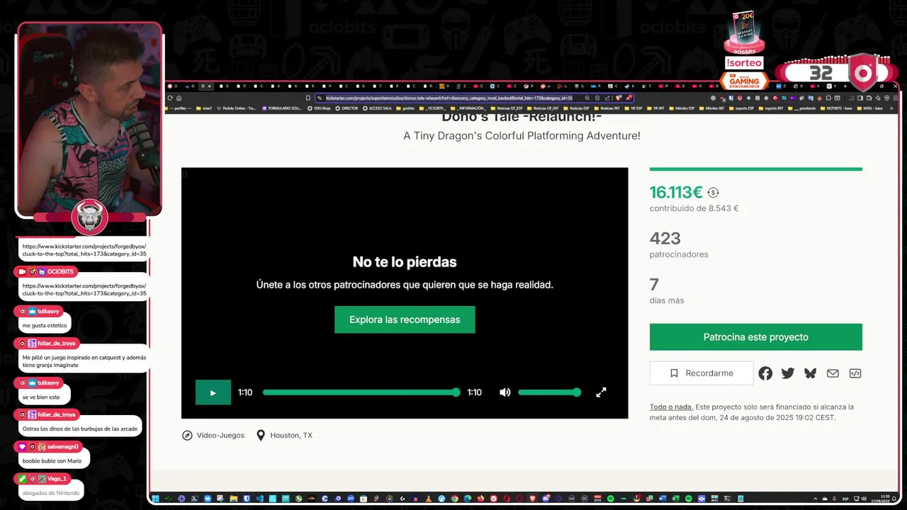This screenshot has width=907, height=510.
Task: Open the gestión bookmark folder
Action: pyautogui.click(x=406, y=108)
